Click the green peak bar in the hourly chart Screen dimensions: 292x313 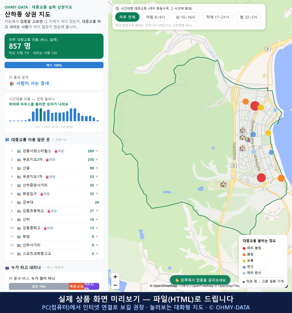(x=41, y=115)
